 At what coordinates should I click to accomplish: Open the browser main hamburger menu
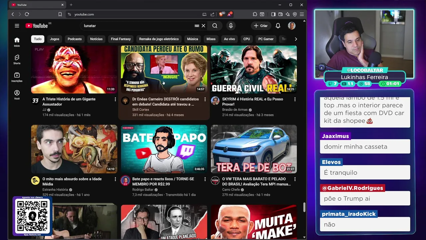pyautogui.click(x=302, y=14)
